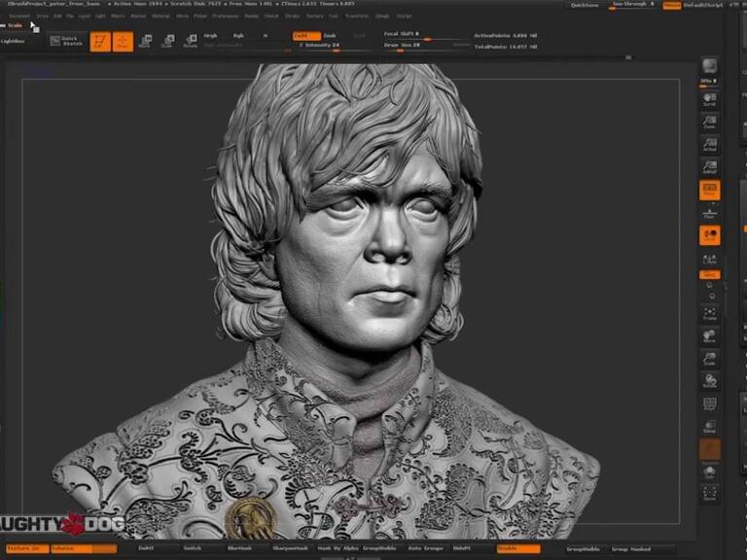Click the Frame mesh icon in right shelf

[x=709, y=313]
